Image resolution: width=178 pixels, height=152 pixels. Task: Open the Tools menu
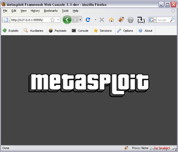(65, 11)
